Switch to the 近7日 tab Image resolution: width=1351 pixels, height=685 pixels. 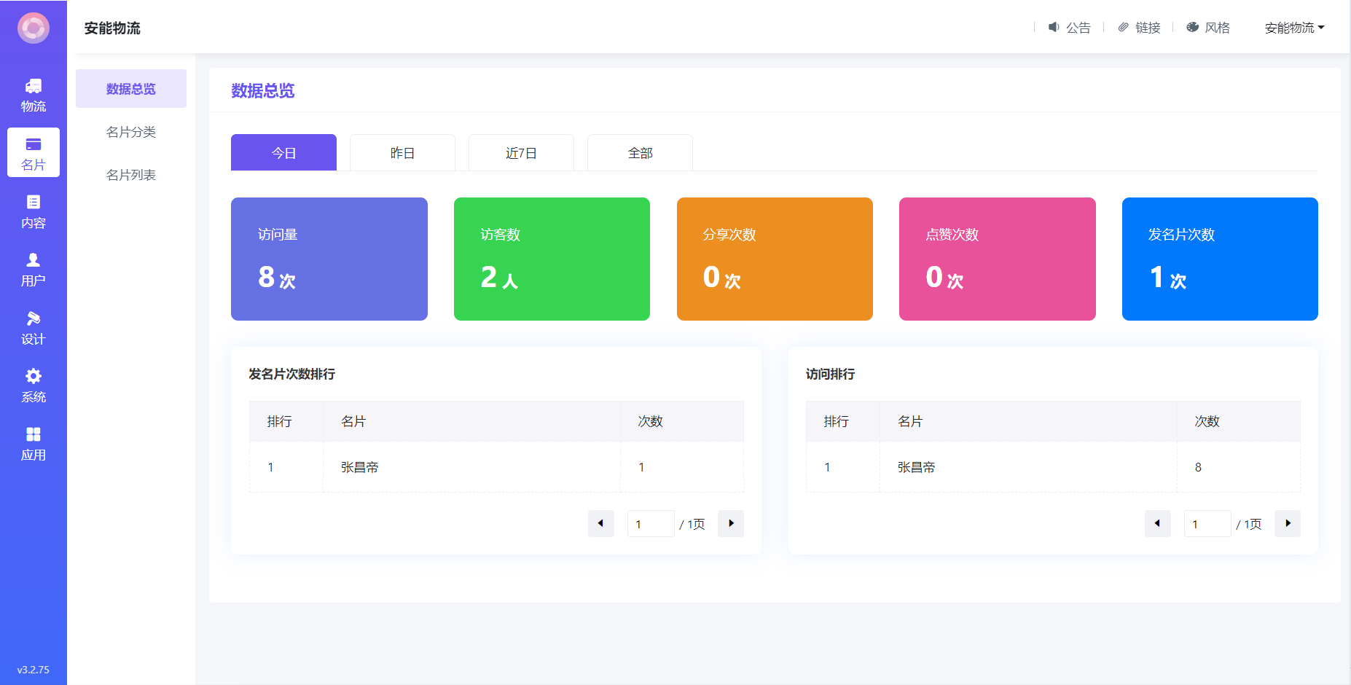point(521,153)
